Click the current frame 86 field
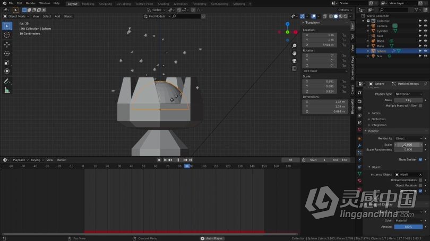Screen dimensions: 430x241 (x=290, y=160)
